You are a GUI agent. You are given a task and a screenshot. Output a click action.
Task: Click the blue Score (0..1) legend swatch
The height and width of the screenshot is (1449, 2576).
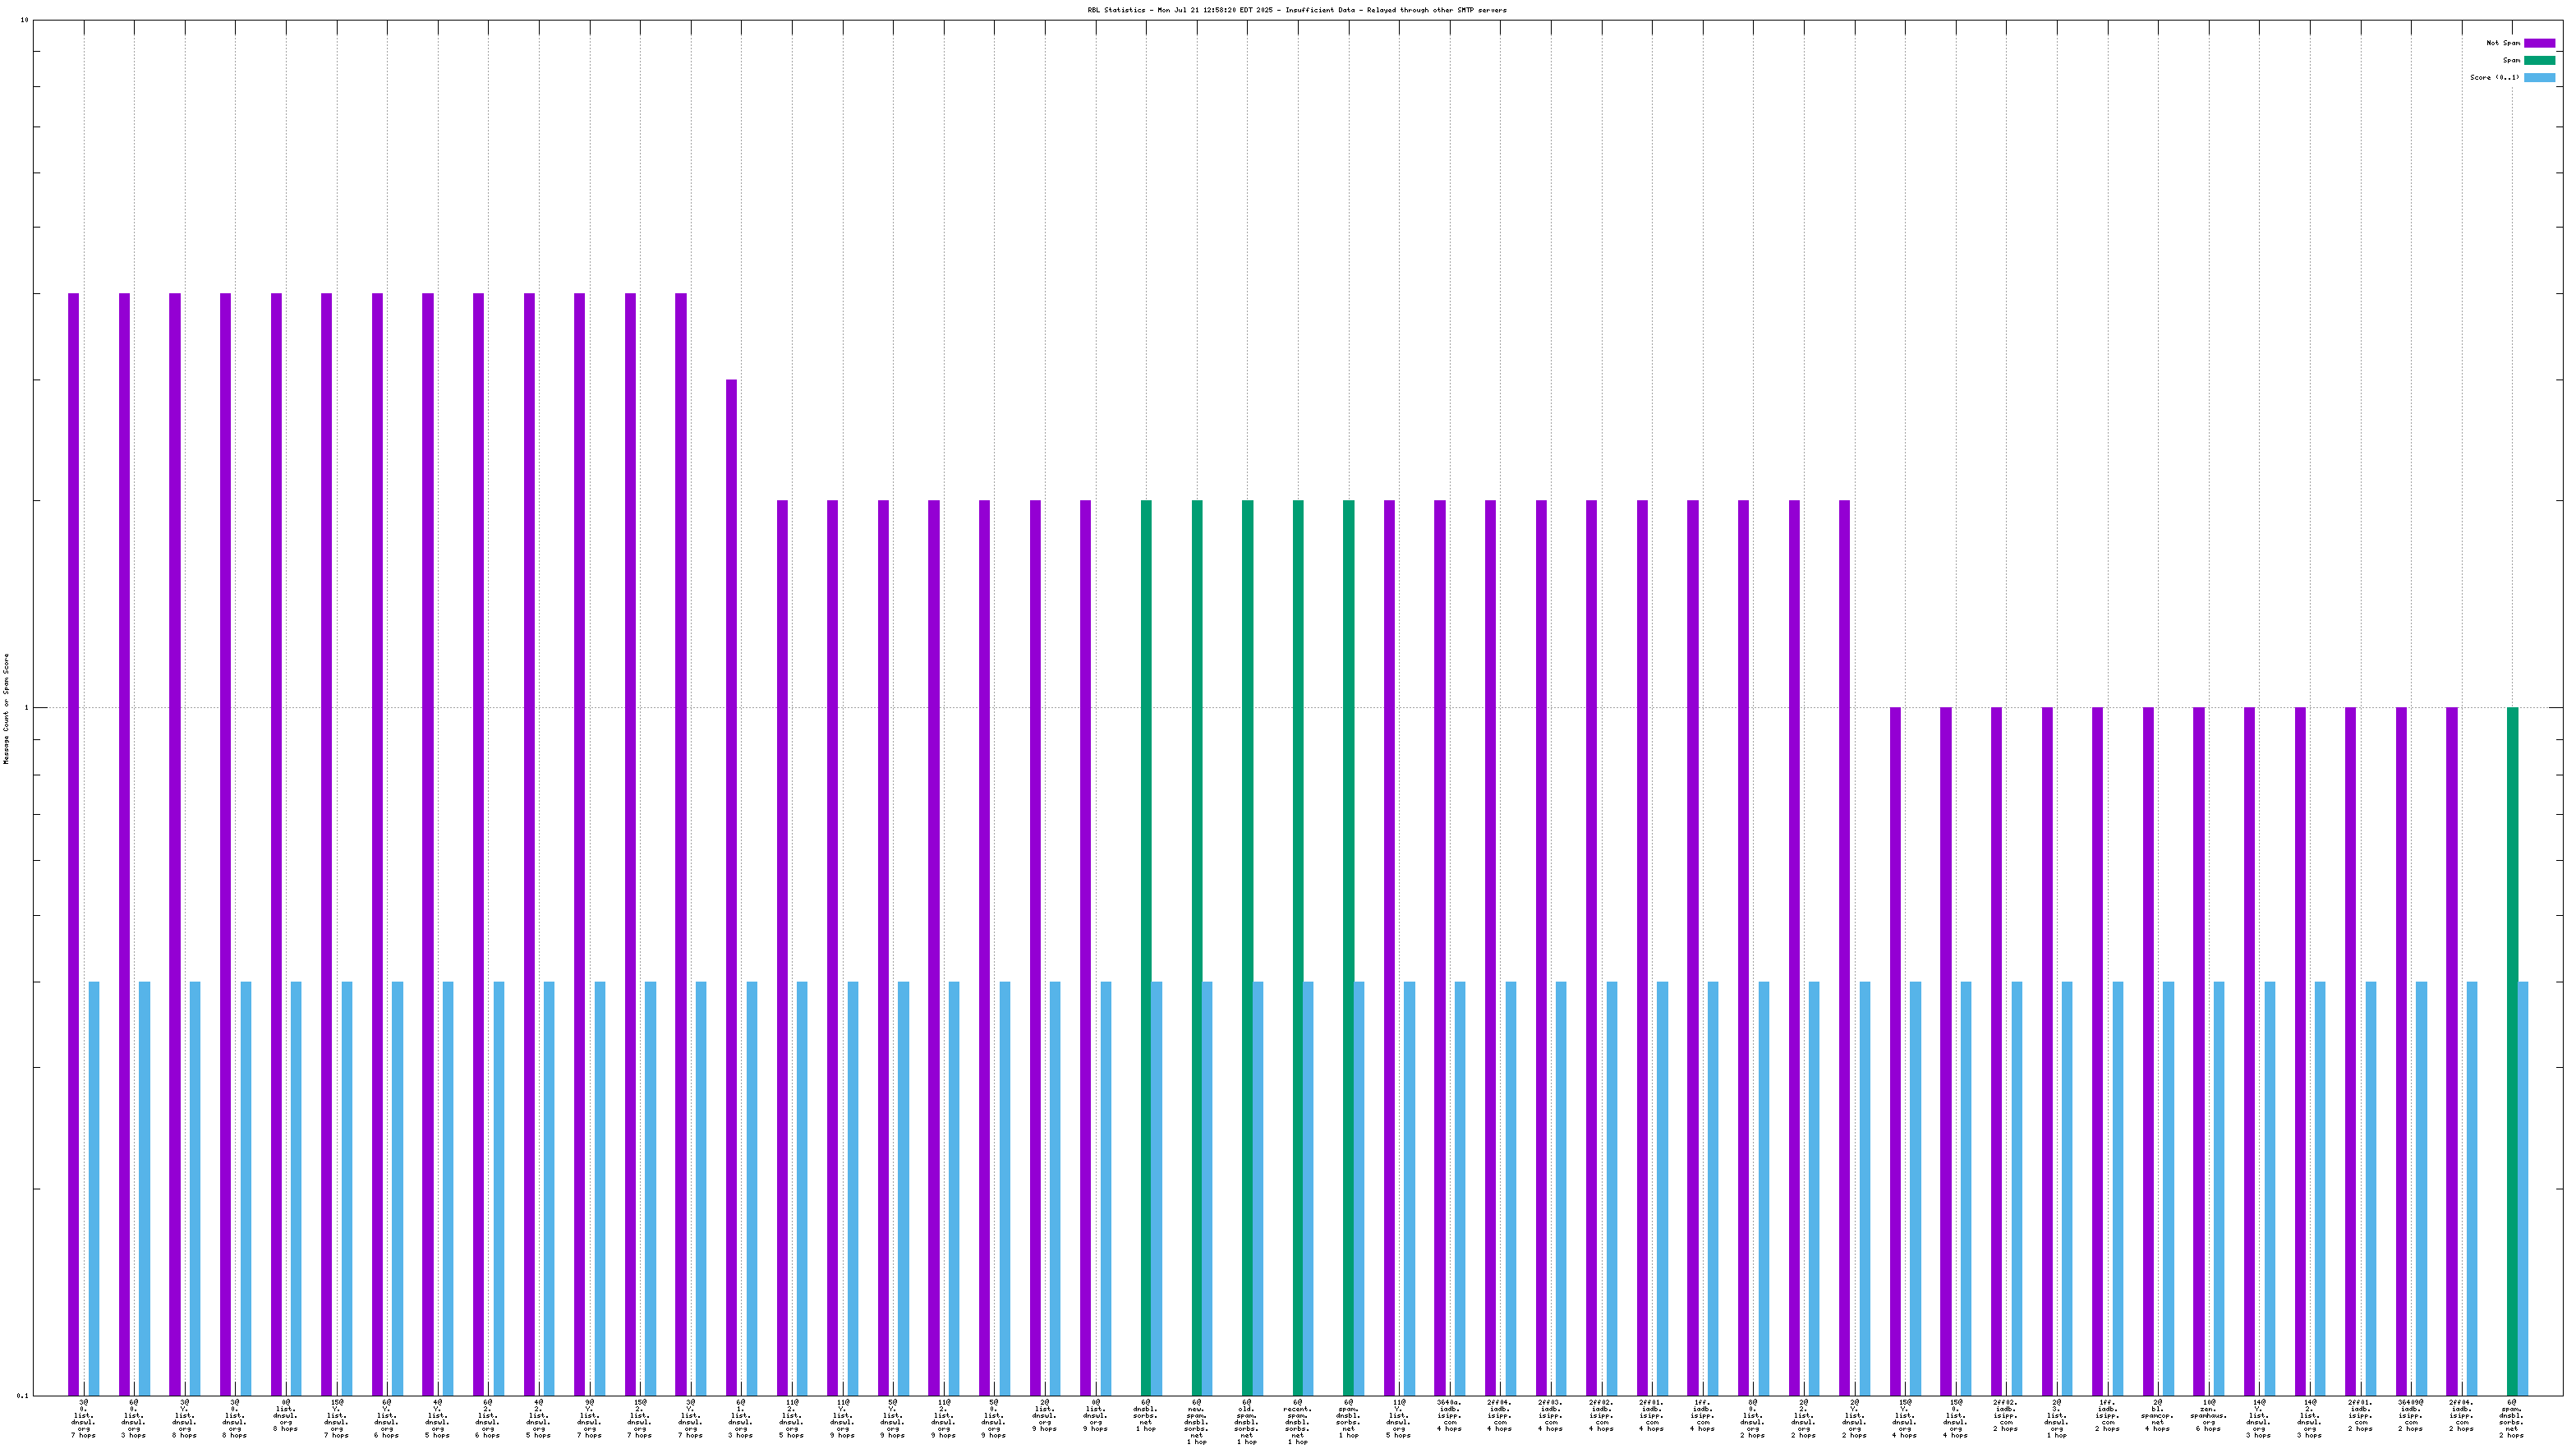2539,77
